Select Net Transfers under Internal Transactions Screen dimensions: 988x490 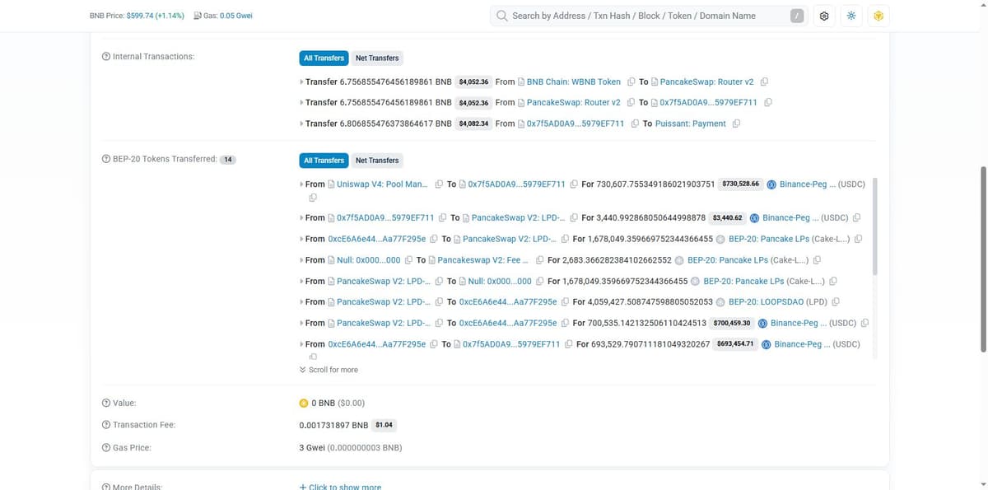377,58
